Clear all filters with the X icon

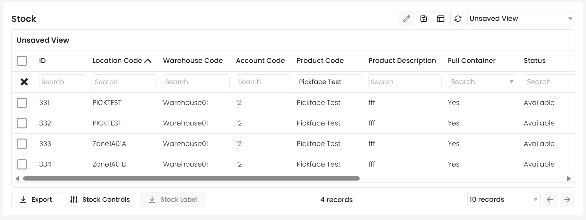pos(24,82)
